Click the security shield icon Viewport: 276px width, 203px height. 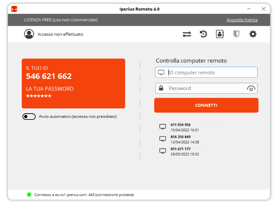point(236,34)
